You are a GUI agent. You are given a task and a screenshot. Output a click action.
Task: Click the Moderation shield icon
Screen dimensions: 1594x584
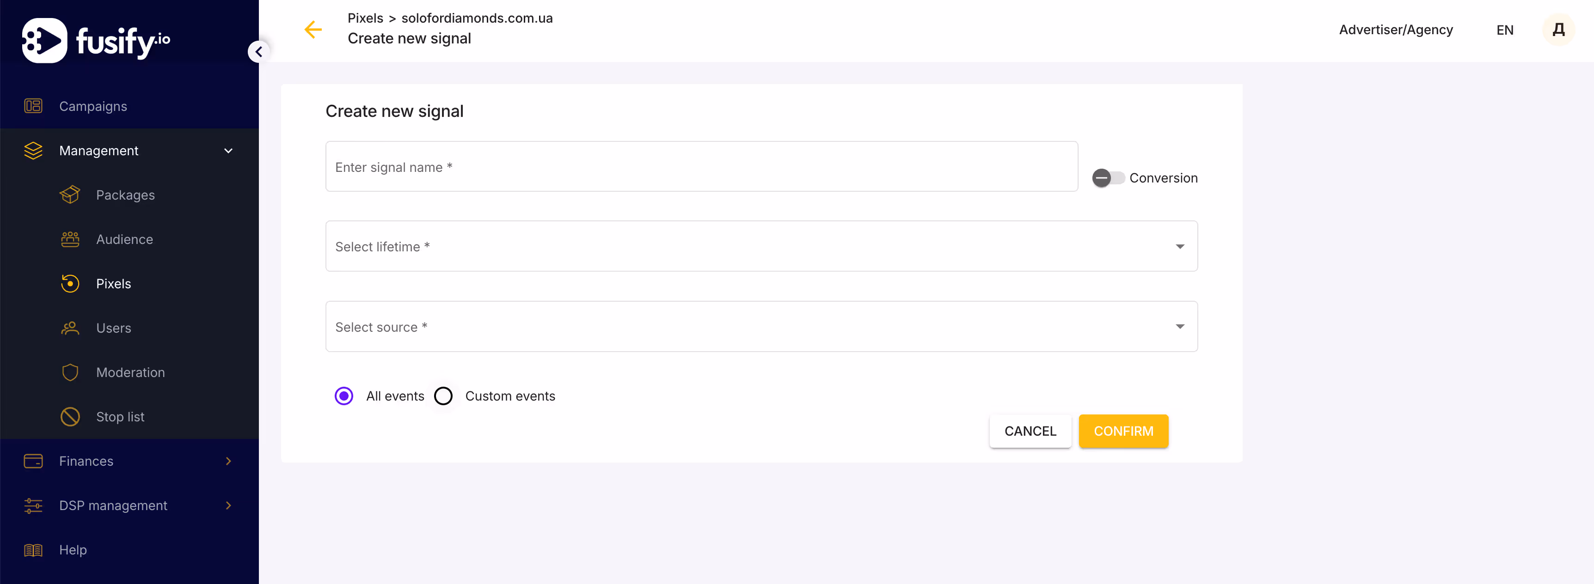[70, 372]
